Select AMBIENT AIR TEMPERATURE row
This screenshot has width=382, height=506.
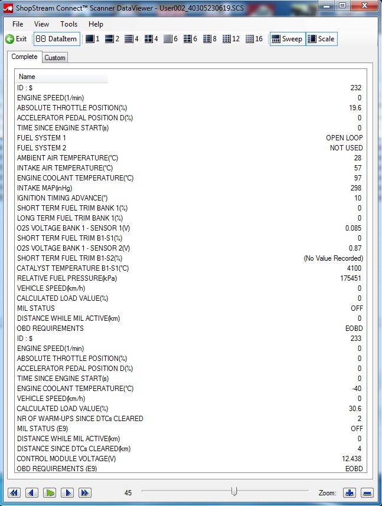click(x=191, y=158)
